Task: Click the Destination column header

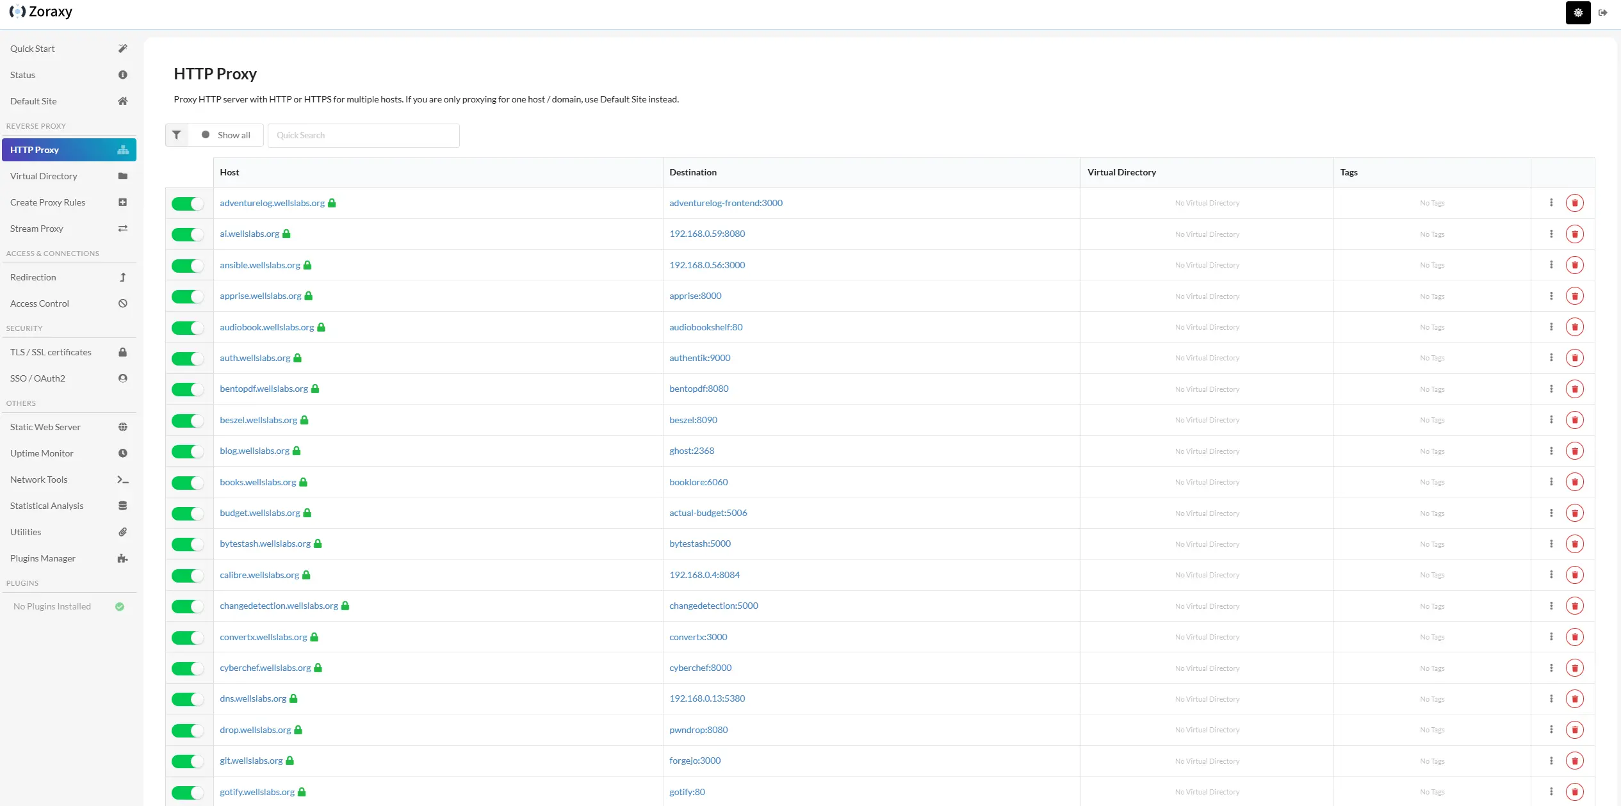Action: [872, 172]
